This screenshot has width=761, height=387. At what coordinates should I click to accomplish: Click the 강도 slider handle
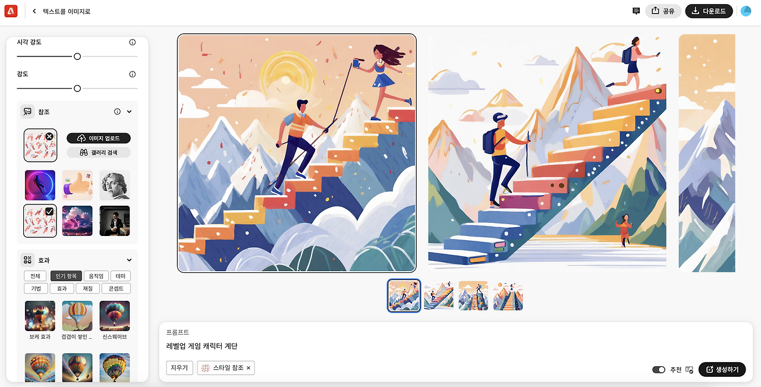[77, 89]
